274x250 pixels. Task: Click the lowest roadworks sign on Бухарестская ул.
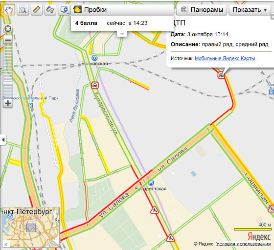[x=170, y=238]
